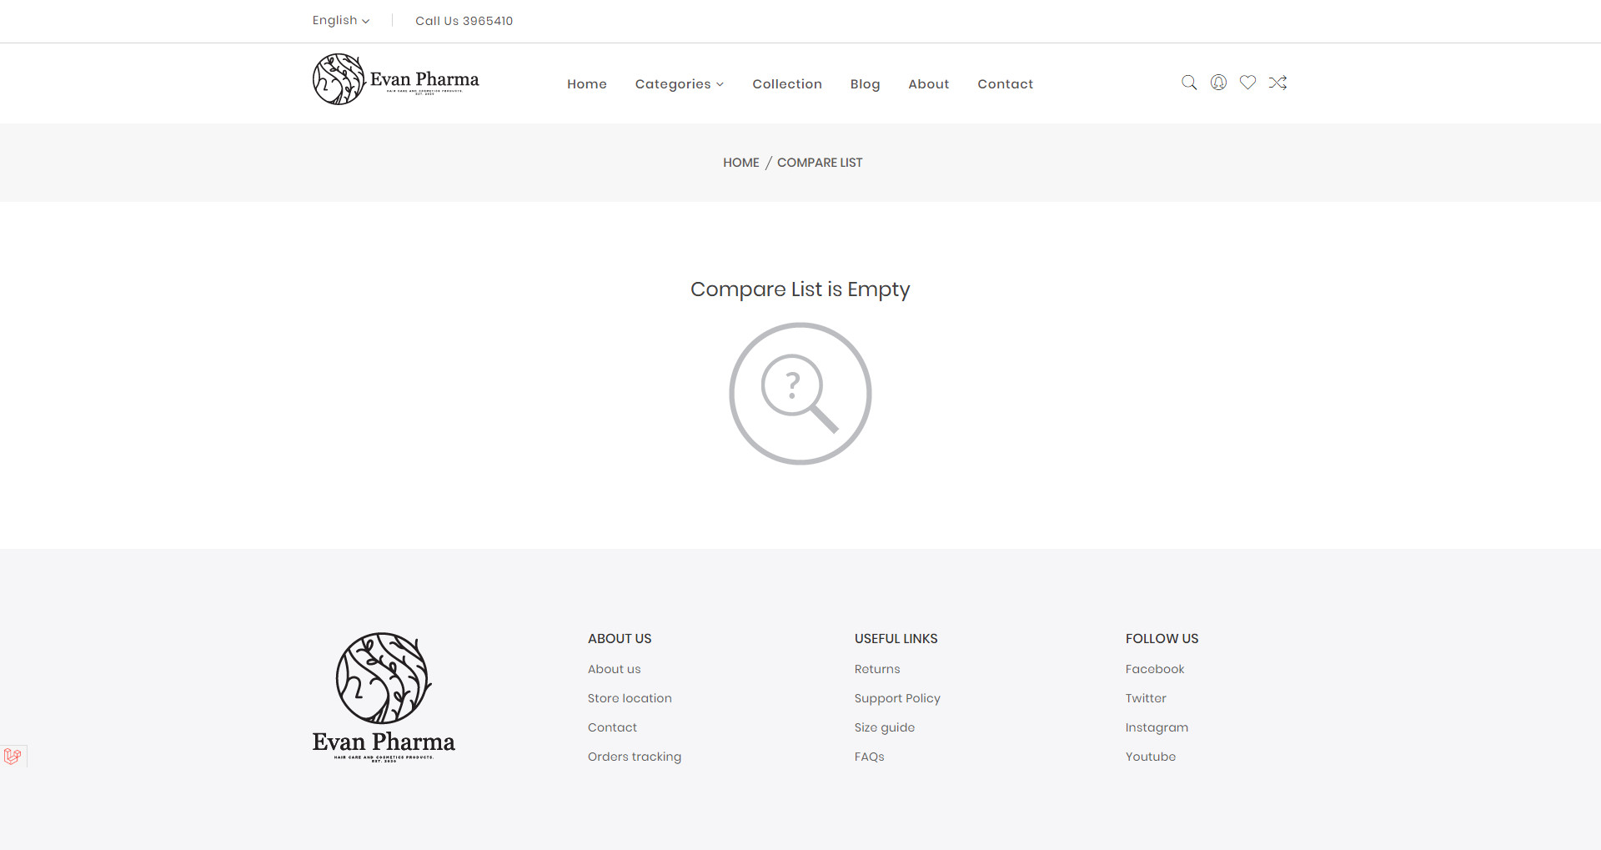The width and height of the screenshot is (1601, 850).
Task: Open the Size guide link
Action: click(885, 727)
